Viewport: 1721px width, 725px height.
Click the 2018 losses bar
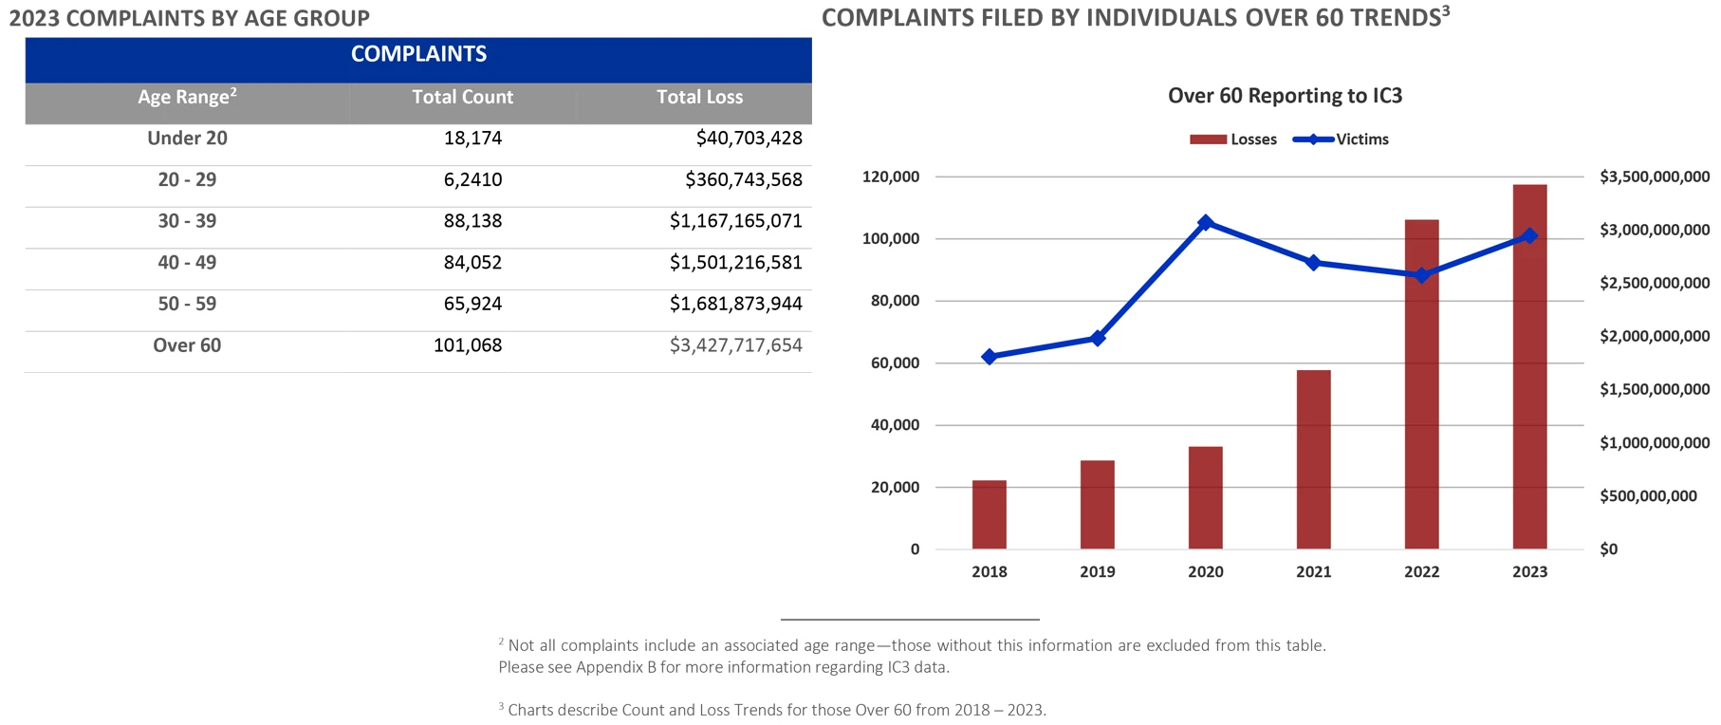pos(990,514)
